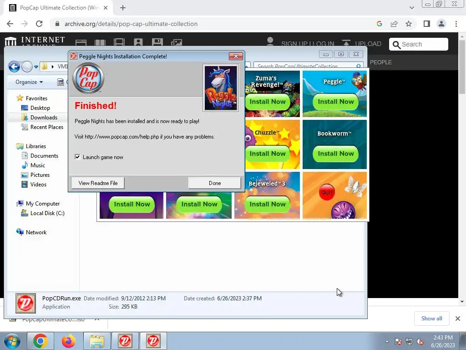Image resolution: width=466 pixels, height=350 pixels.
Task: Click the red Quit button in PopCap launcher
Action: (327, 192)
